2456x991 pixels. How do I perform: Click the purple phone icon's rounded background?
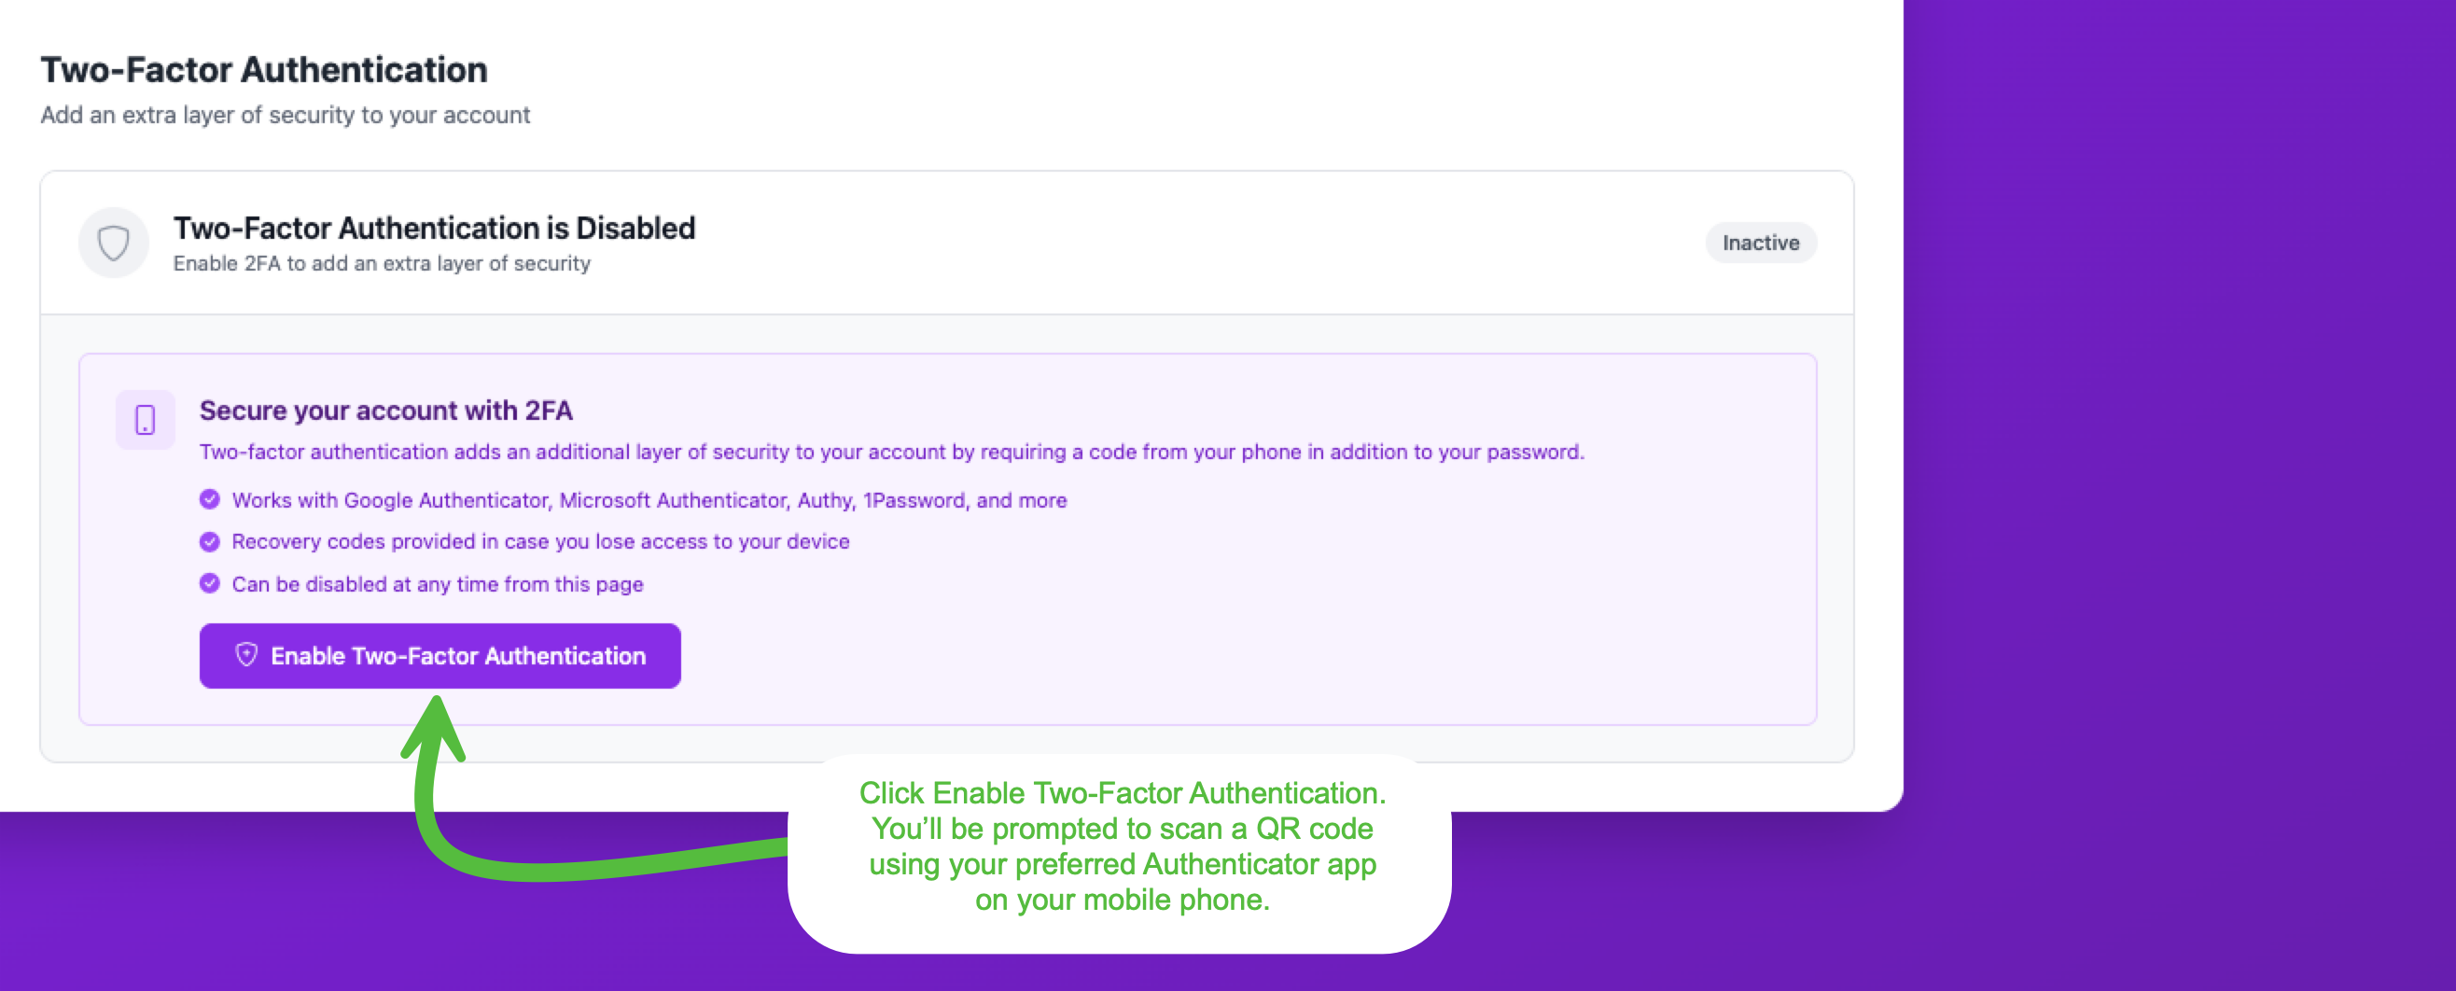point(145,420)
